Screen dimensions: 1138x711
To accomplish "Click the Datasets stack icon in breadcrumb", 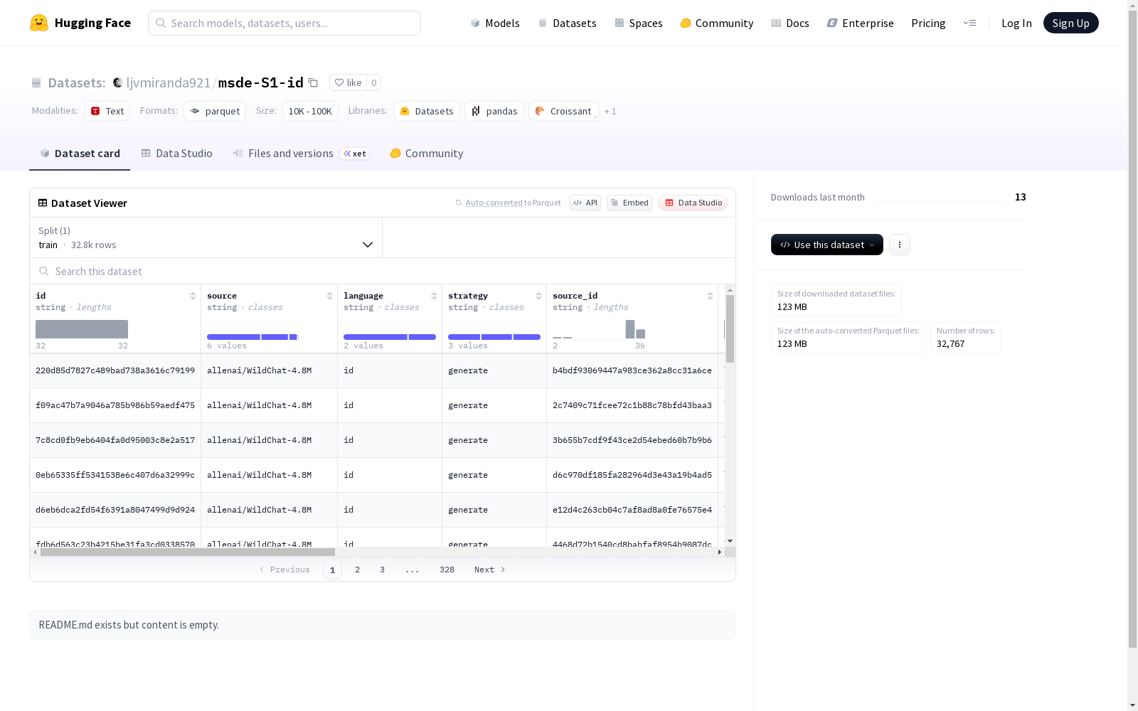I will (x=36, y=82).
